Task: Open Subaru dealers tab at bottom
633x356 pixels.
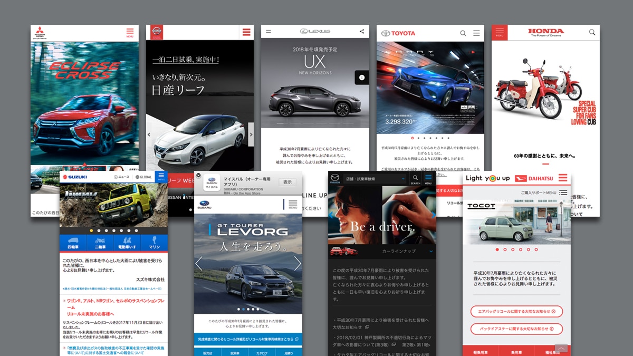Action: tap(208, 352)
